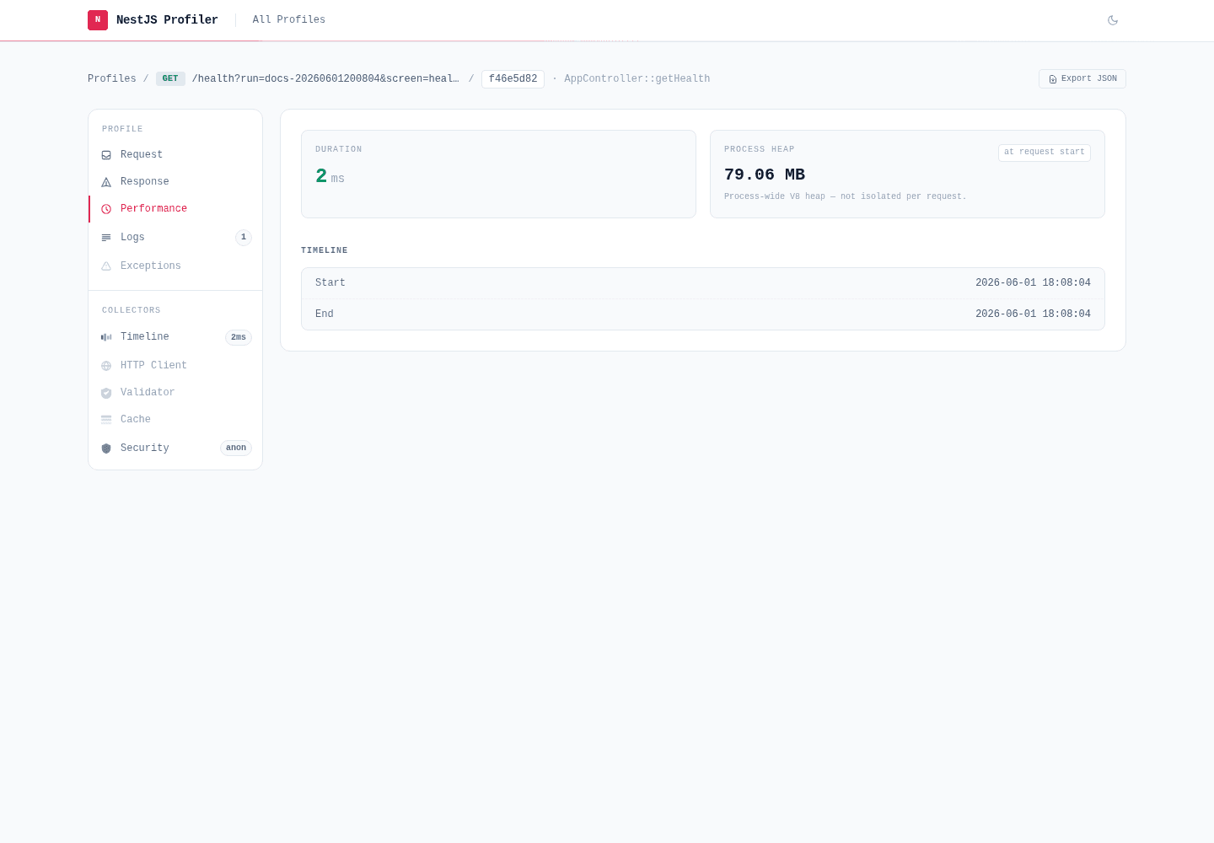
Task: Click the Logs lines icon
Action: click(106, 238)
